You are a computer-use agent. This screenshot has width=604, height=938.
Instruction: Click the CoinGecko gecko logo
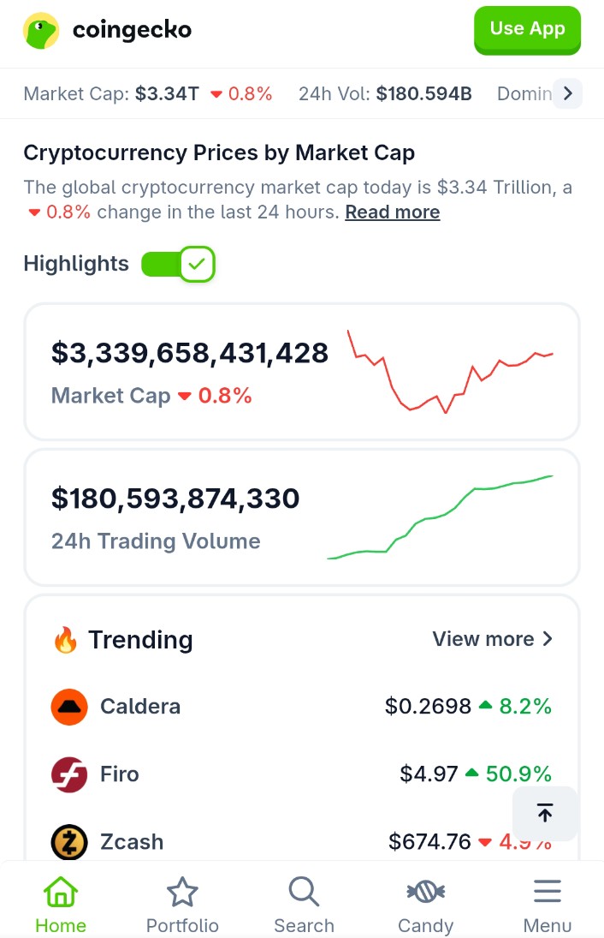[x=41, y=31]
